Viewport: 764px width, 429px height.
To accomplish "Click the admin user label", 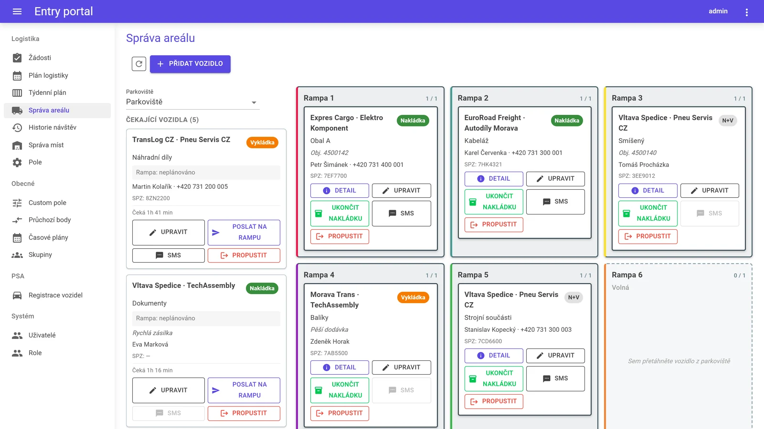I will [x=718, y=11].
